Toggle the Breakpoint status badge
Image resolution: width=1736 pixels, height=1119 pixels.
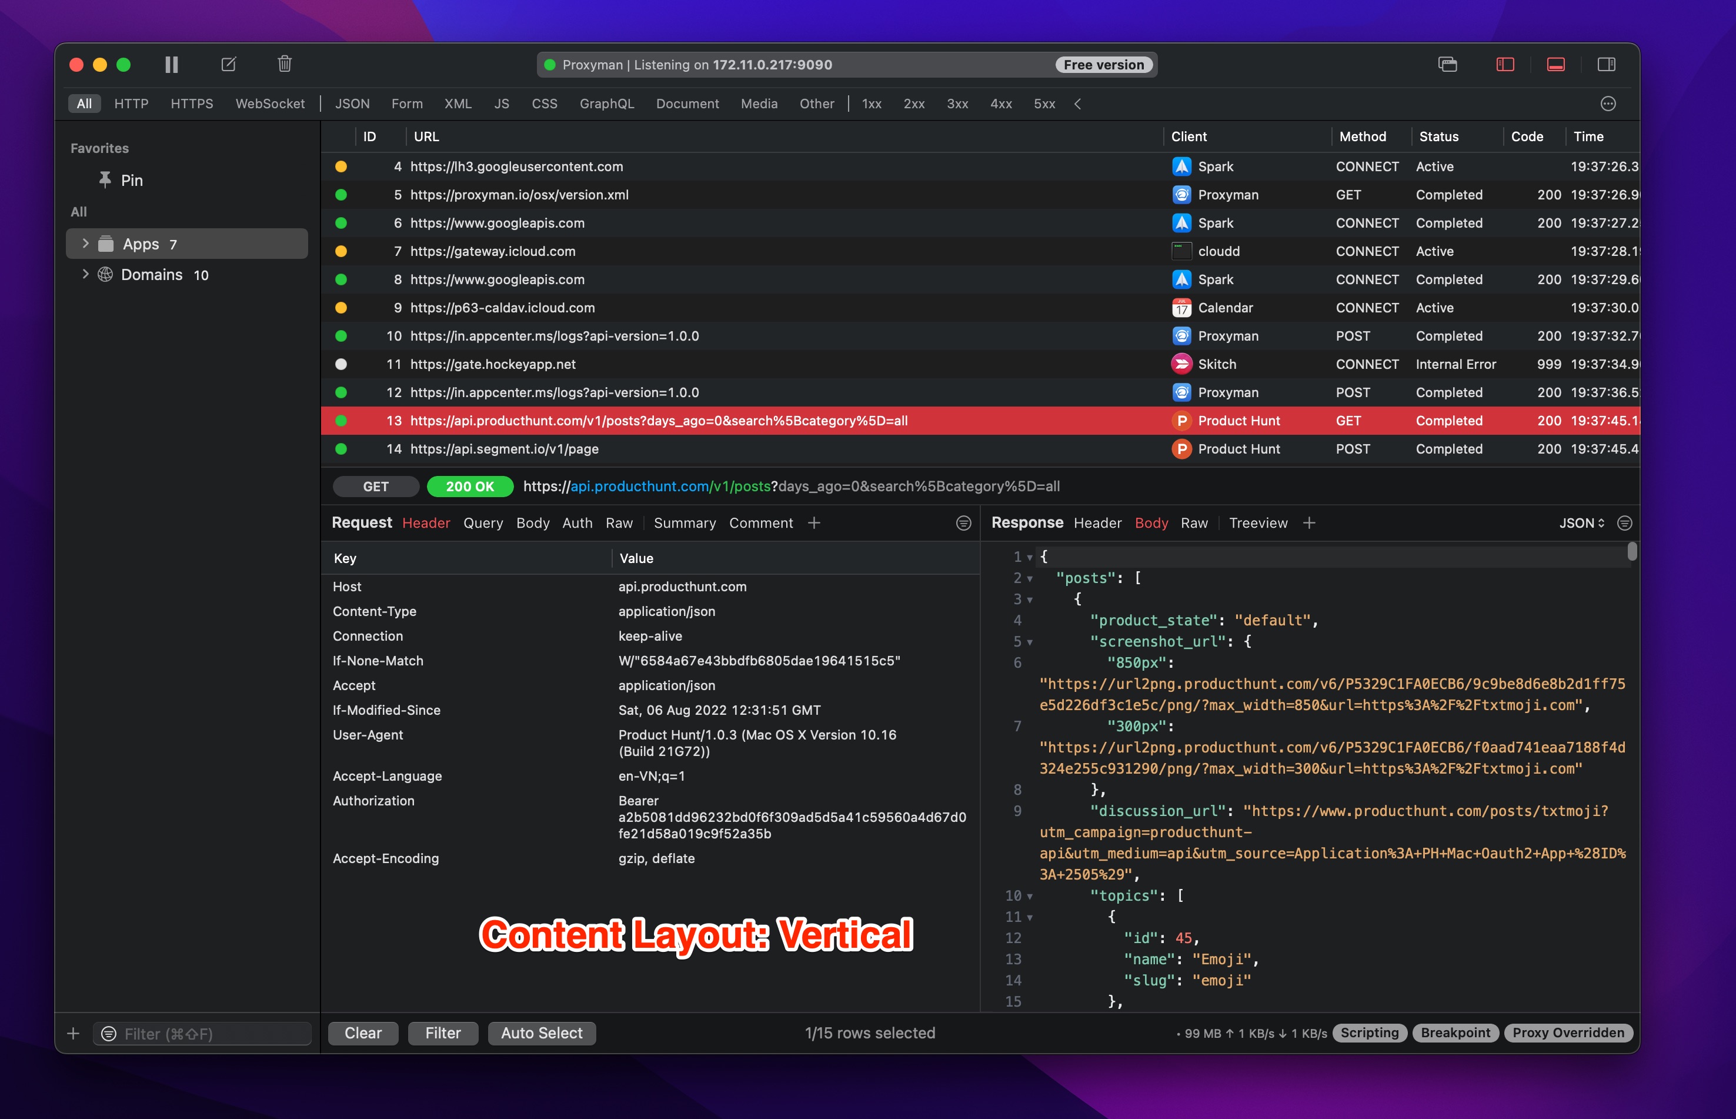click(x=1454, y=1033)
